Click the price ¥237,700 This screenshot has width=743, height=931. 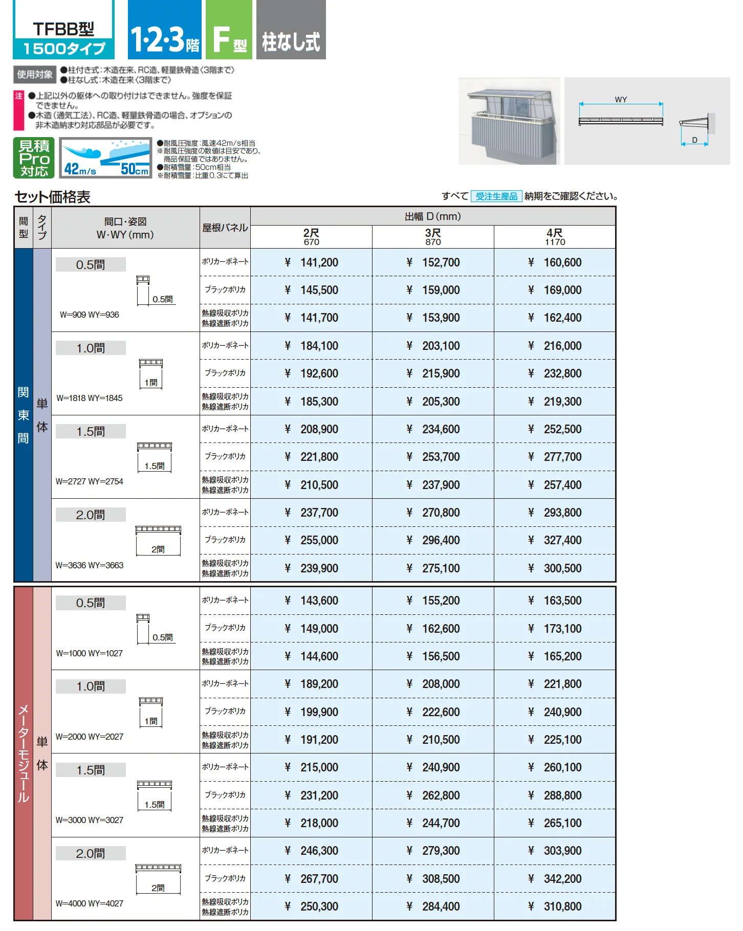click(311, 513)
